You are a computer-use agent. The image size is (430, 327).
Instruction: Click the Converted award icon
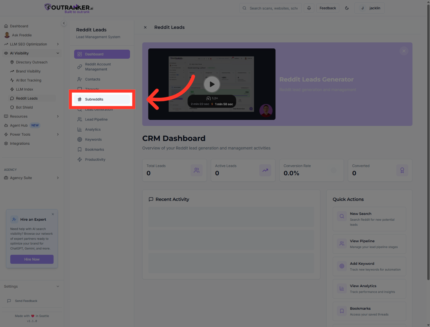click(402, 170)
